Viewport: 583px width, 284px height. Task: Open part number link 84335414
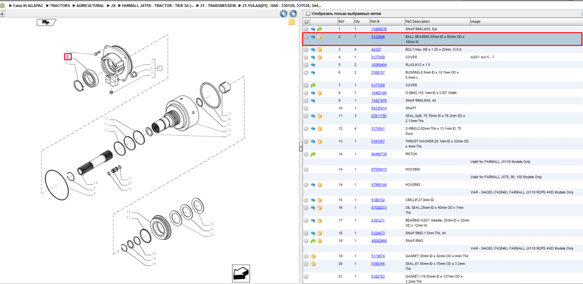tap(378, 108)
